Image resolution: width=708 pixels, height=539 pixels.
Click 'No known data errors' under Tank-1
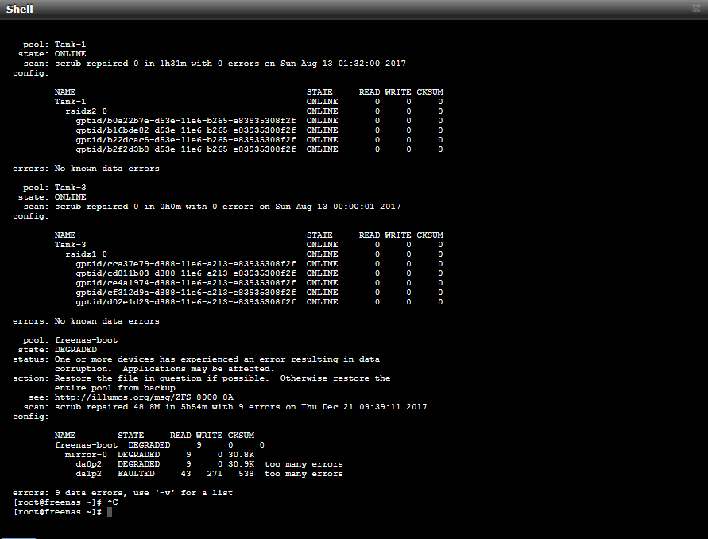click(107, 169)
